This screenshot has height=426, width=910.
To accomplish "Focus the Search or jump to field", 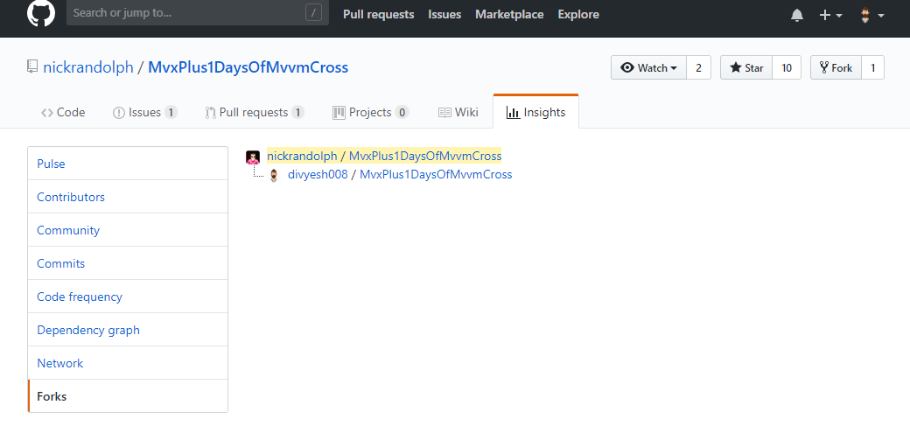I will pyautogui.click(x=198, y=13).
